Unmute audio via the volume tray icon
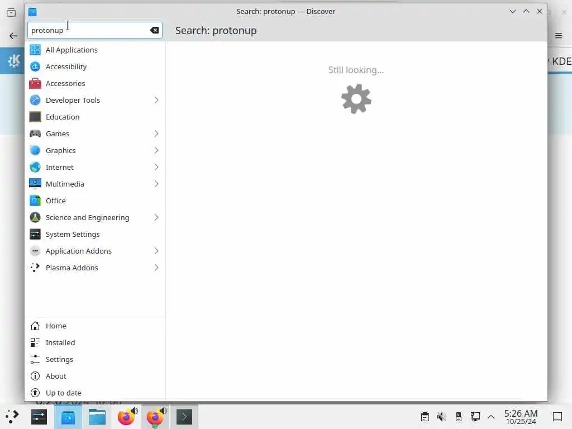This screenshot has height=429, width=572. [x=442, y=417]
